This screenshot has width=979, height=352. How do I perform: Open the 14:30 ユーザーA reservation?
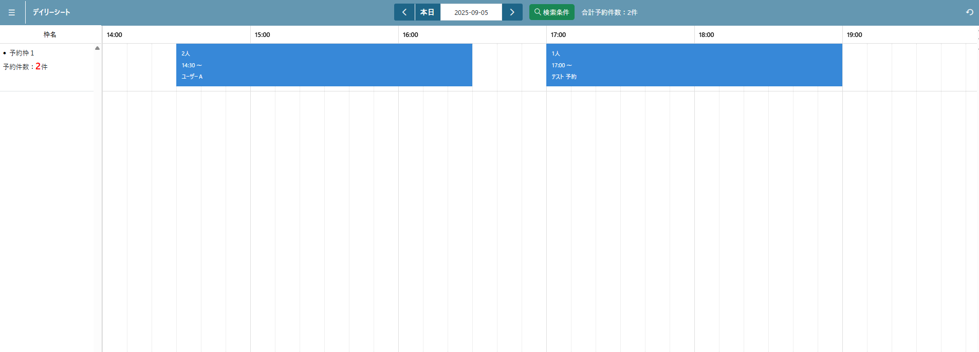324,65
